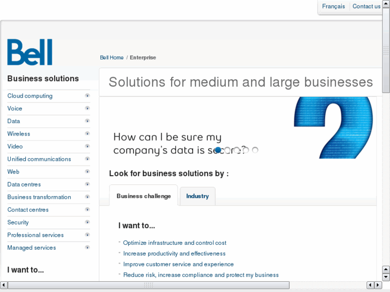Open the Managed services link

point(32,248)
